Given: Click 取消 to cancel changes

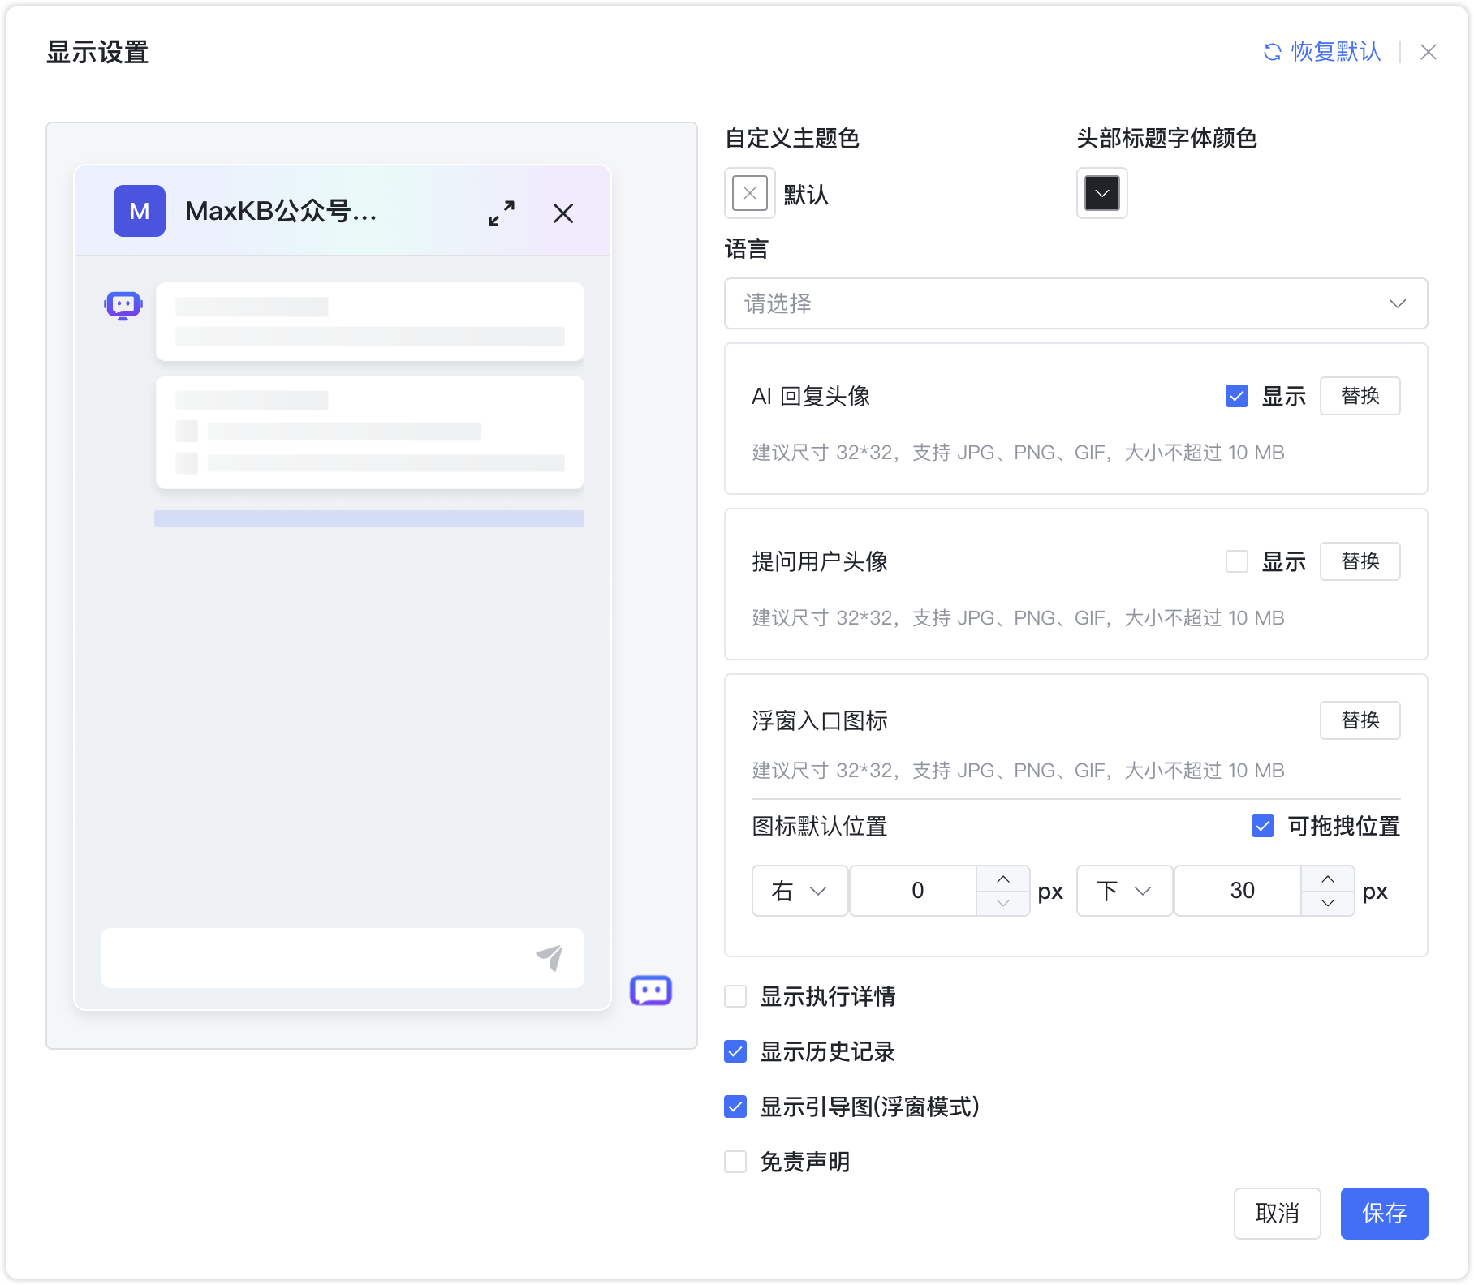Looking at the screenshot, I should pyautogui.click(x=1277, y=1214).
